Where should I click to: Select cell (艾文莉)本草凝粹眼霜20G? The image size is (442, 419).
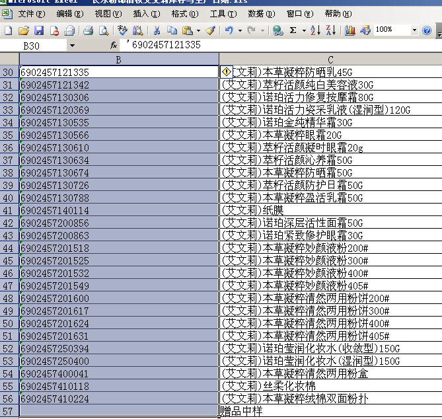tap(330, 135)
